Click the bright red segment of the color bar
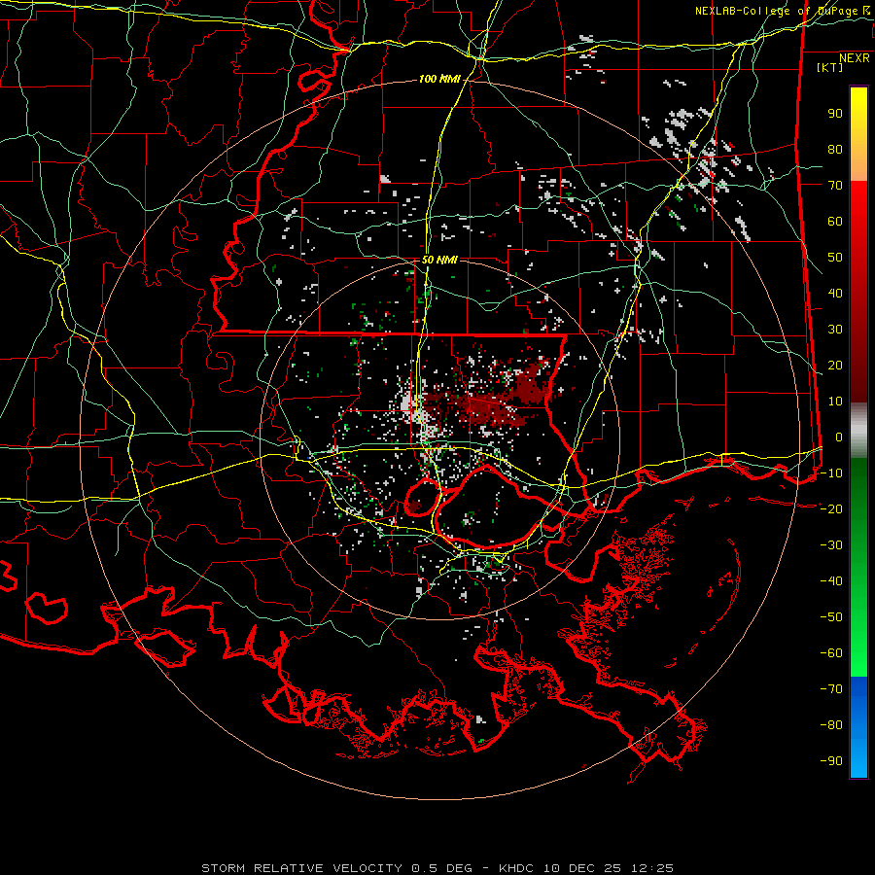The height and width of the screenshot is (875, 875). point(858,206)
